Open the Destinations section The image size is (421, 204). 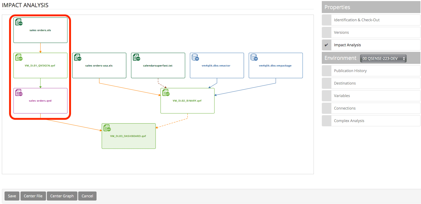click(345, 83)
